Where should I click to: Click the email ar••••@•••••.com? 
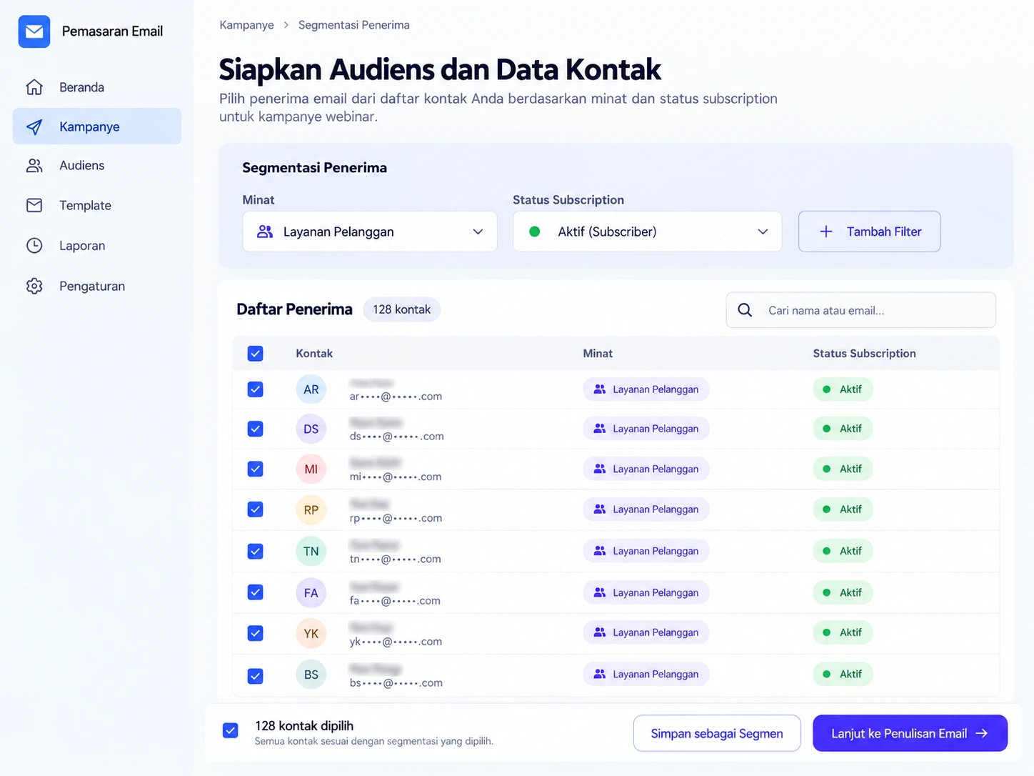tap(396, 397)
